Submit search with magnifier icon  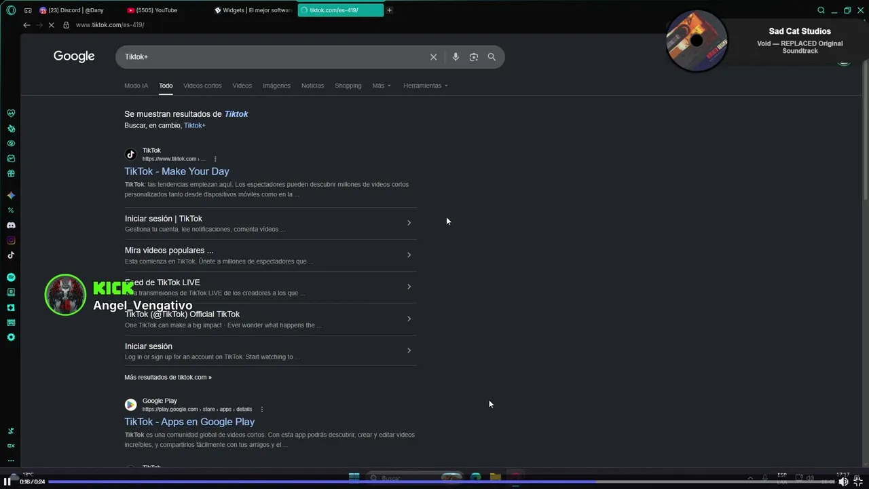492,57
